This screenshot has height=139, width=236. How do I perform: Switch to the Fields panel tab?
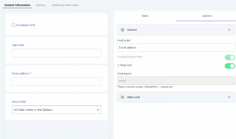click(x=145, y=16)
